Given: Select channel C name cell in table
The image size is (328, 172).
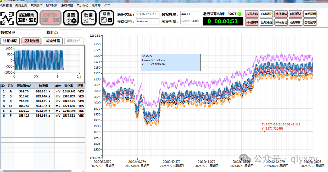Looking at the screenshot, I should click(10, 101).
